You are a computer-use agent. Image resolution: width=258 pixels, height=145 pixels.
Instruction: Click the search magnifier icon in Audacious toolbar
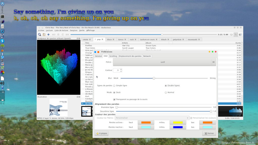pos(40,34)
